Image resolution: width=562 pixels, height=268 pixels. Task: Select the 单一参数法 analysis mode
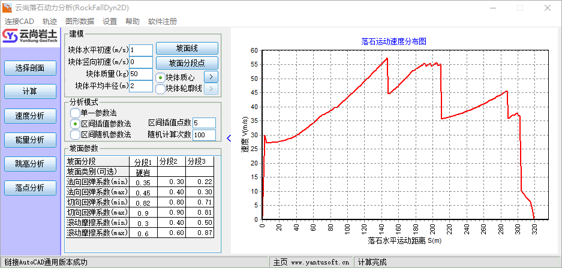pyautogui.click(x=76, y=112)
